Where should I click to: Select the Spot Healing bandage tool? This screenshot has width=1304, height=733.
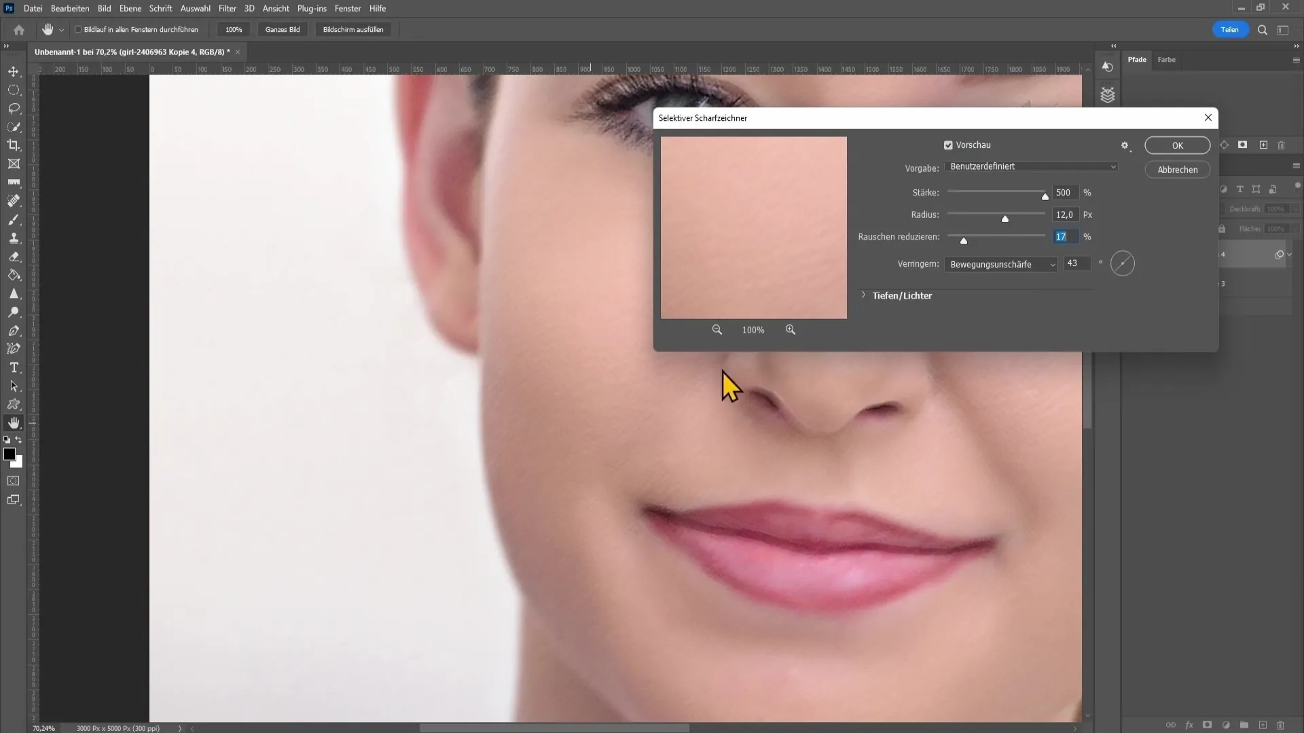14,201
